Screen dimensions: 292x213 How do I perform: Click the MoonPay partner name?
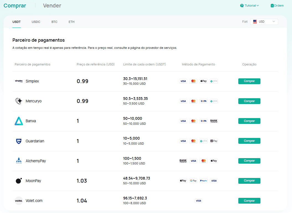(33, 181)
